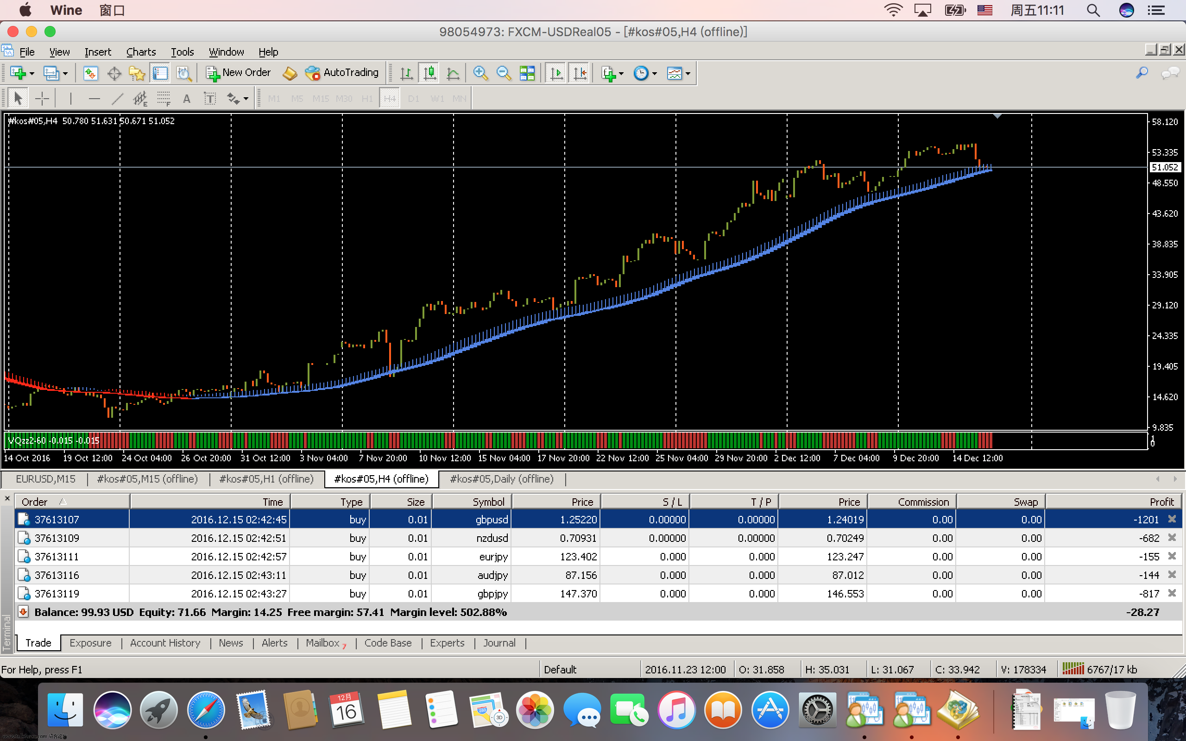Close the gbpjpy order 37613119
This screenshot has width=1186, height=741.
pos(1172,593)
